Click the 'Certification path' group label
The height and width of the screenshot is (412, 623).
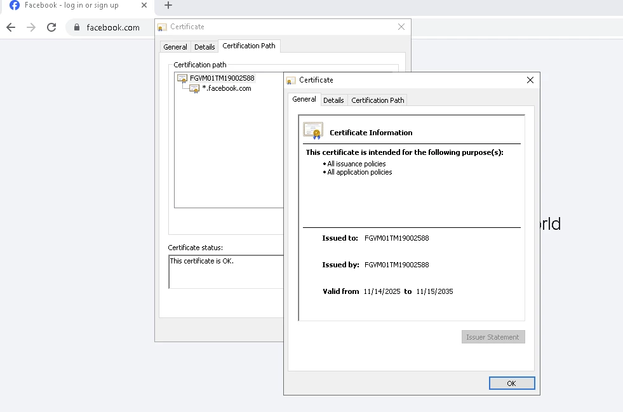pyautogui.click(x=200, y=65)
